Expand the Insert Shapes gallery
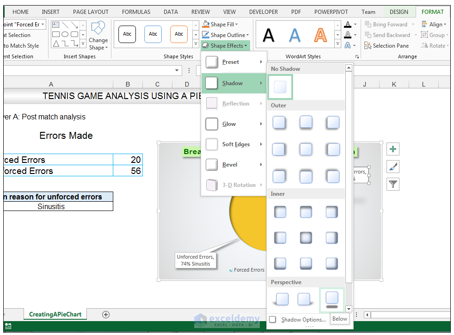Viewport: 454px width, 335px height. point(83,44)
